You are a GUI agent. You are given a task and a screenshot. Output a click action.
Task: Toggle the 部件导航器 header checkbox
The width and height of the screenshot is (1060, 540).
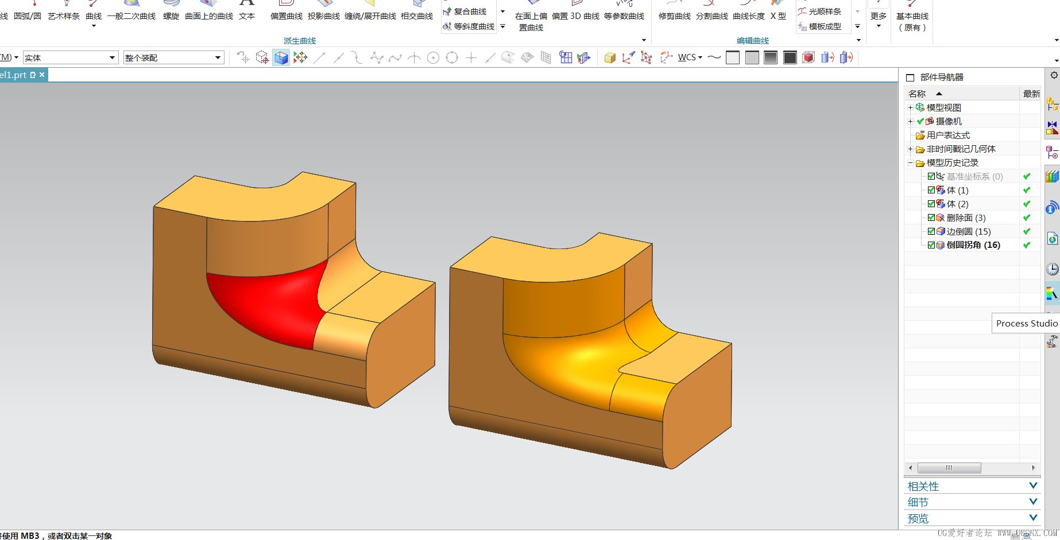click(x=910, y=77)
